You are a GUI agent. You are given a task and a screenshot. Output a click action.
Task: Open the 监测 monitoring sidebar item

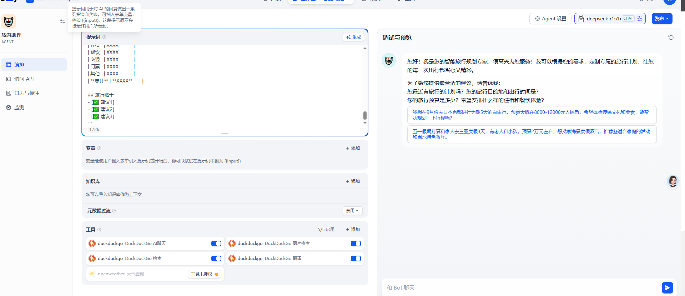click(x=34, y=107)
